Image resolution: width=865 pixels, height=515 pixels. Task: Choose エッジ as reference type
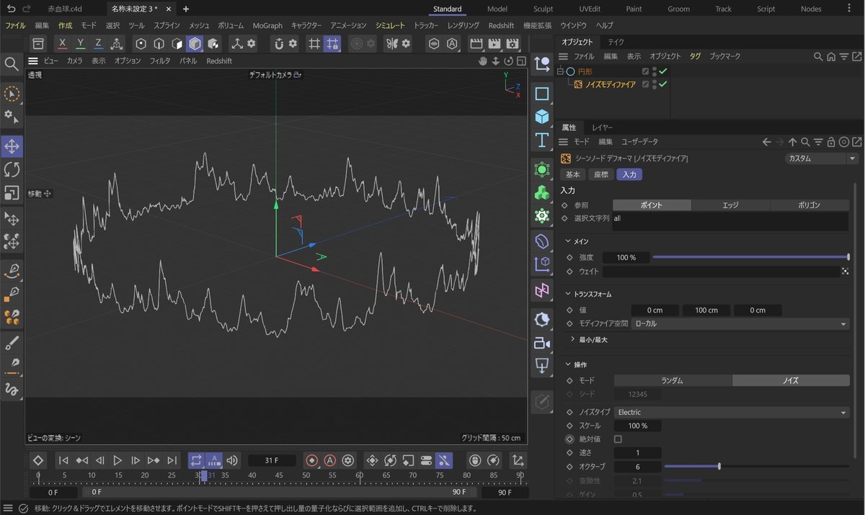[x=730, y=205]
